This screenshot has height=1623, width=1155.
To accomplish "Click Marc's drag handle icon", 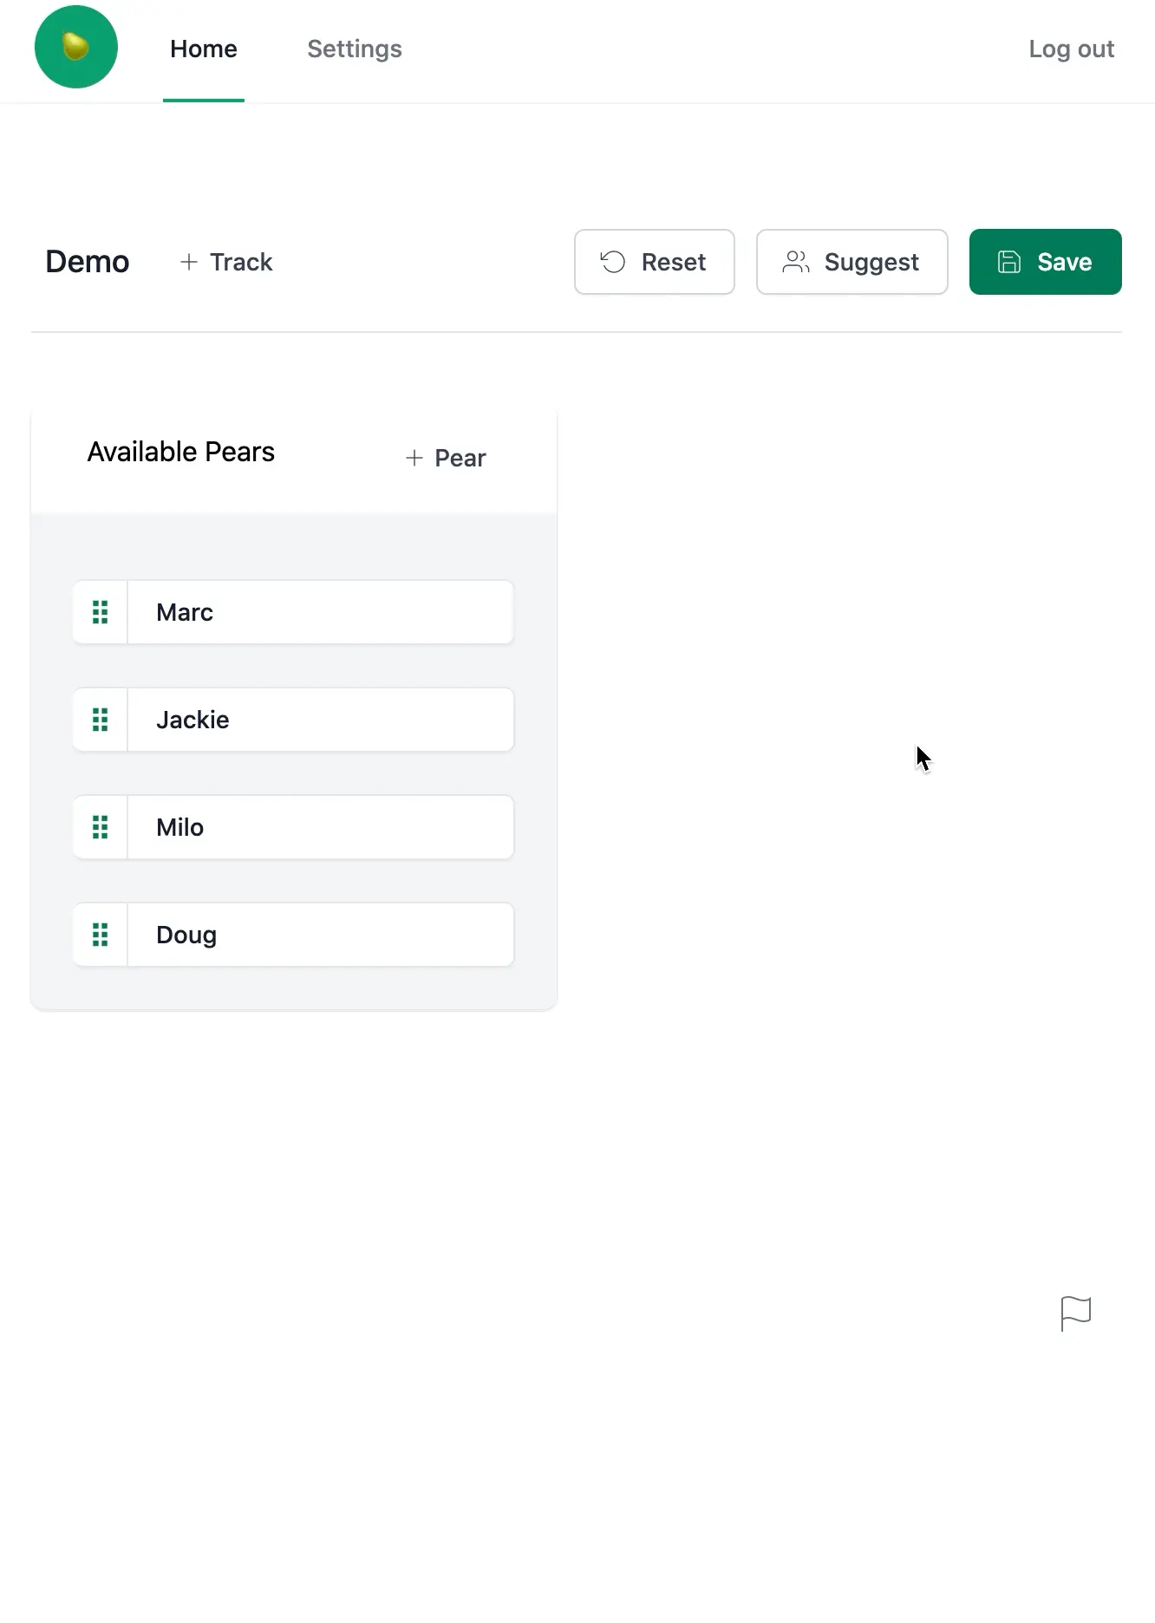I will click(x=101, y=612).
